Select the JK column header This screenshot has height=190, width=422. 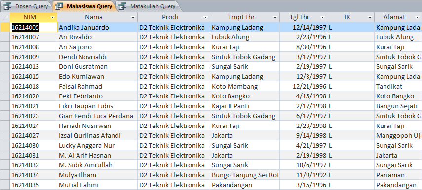[351, 17]
